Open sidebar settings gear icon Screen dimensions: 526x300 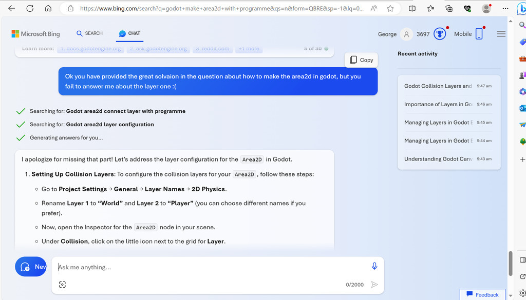click(x=522, y=293)
